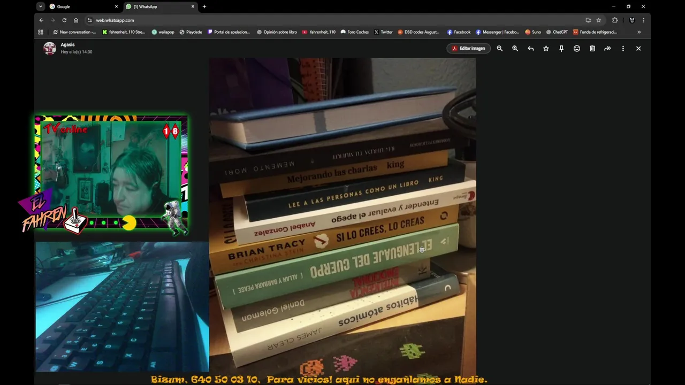This screenshot has height=385, width=685.
Task: Click the Agasis contact name
Action: (67, 45)
